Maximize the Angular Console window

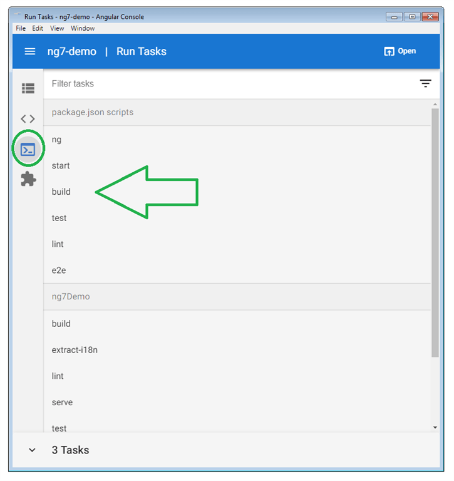click(412, 17)
